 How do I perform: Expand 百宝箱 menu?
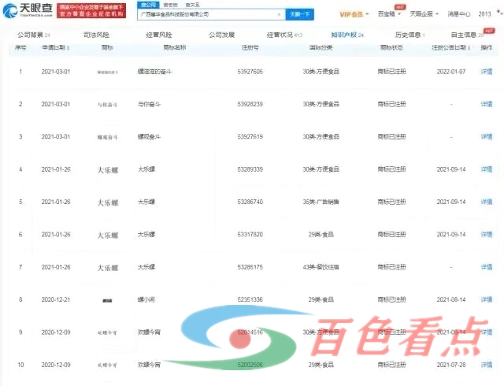[391, 14]
